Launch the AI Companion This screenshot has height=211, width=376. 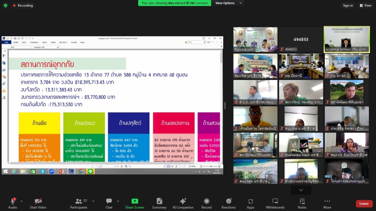point(183,201)
